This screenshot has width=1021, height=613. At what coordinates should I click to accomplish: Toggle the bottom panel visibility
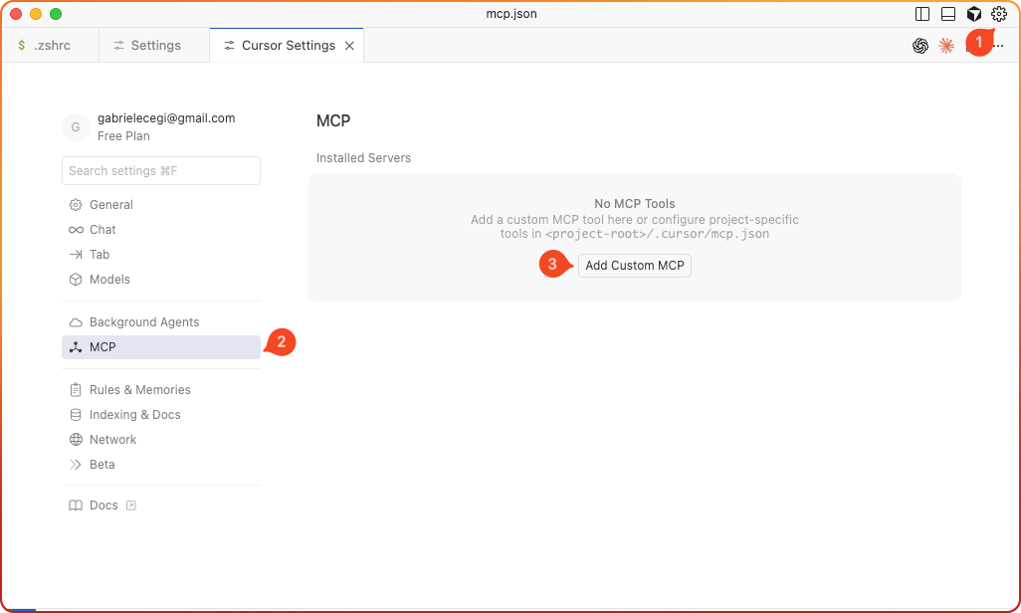coord(946,14)
